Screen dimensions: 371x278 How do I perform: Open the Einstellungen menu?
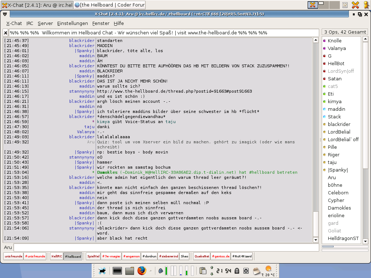click(72, 23)
